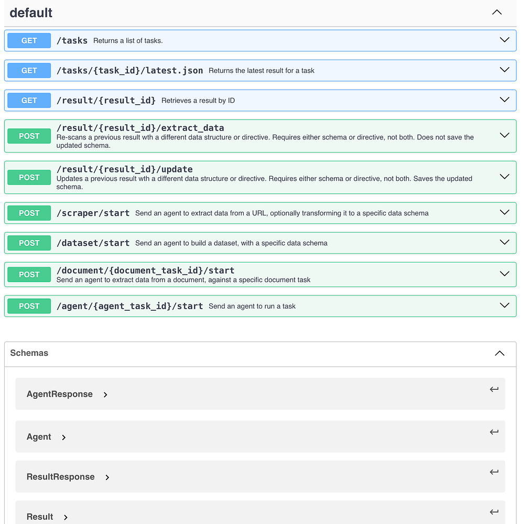Viewport: 521px width, 524px height.
Task: Click GET badge for latest.json endpoint
Action: tap(29, 70)
